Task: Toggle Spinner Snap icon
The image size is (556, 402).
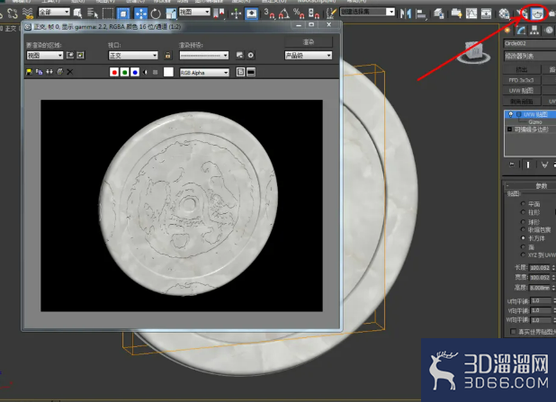Action: (x=314, y=13)
